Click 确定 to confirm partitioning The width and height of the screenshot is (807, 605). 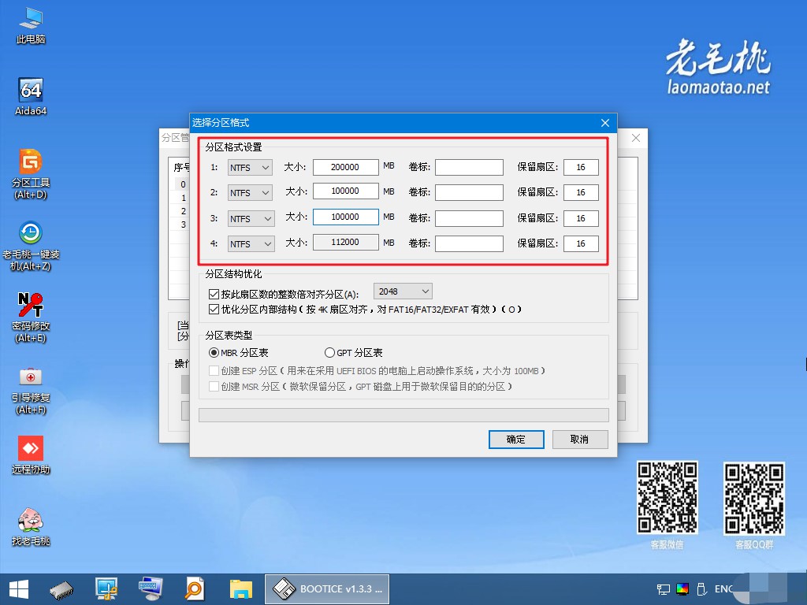tap(516, 440)
